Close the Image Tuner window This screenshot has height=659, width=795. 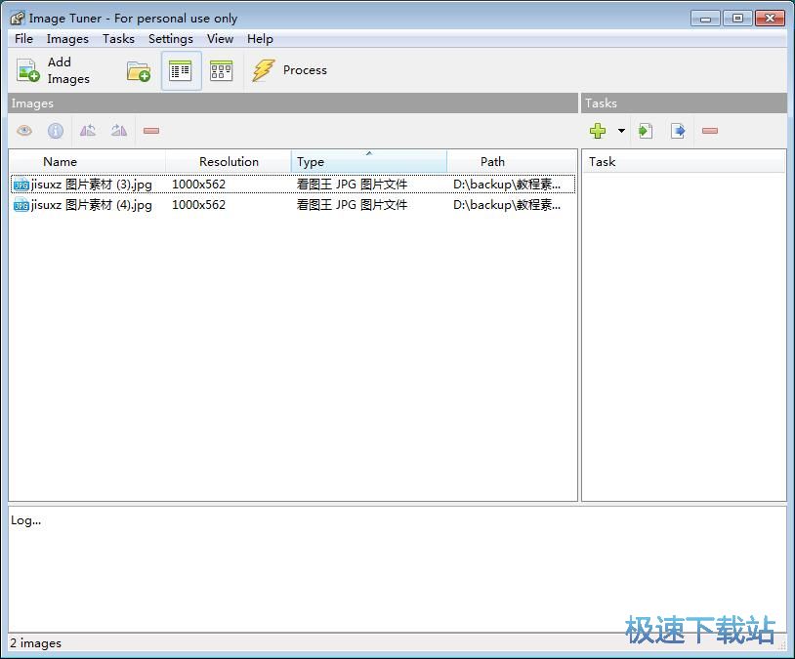(771, 19)
